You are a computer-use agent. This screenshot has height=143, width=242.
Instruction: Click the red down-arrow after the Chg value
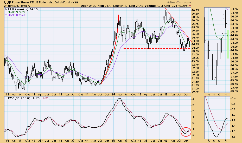190,6
